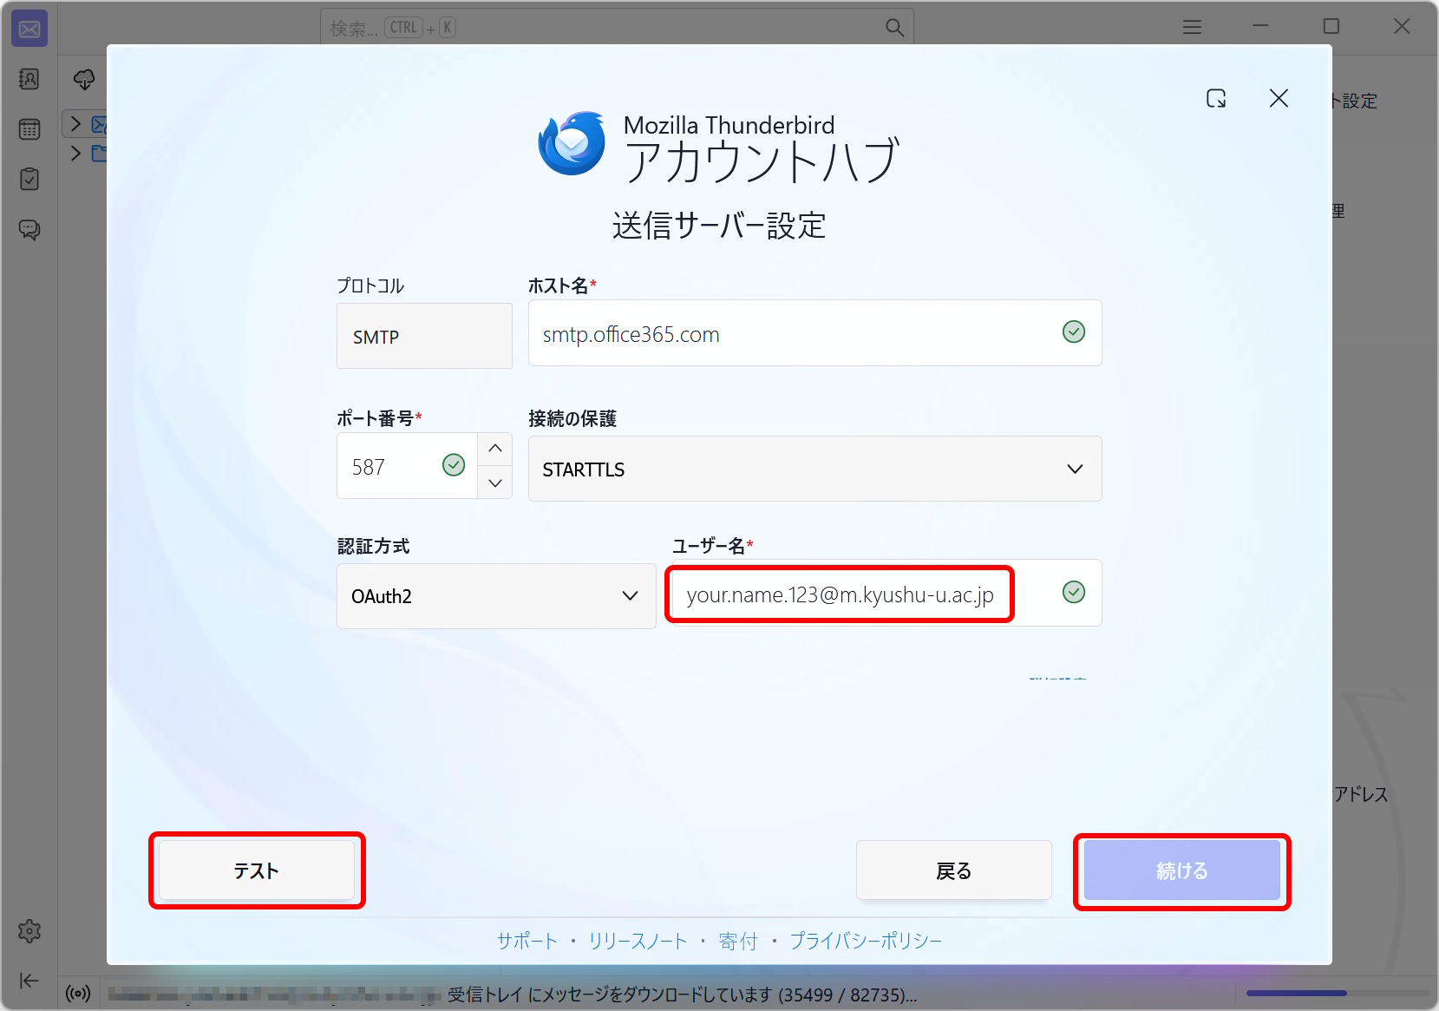This screenshot has height=1011, width=1439.
Task: Open the 寄付 link
Action: [x=738, y=941]
